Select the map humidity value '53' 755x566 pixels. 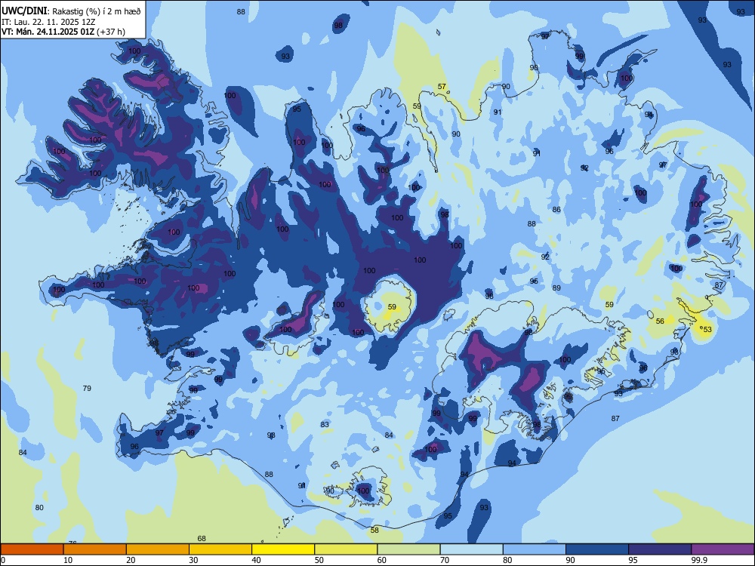click(x=707, y=329)
